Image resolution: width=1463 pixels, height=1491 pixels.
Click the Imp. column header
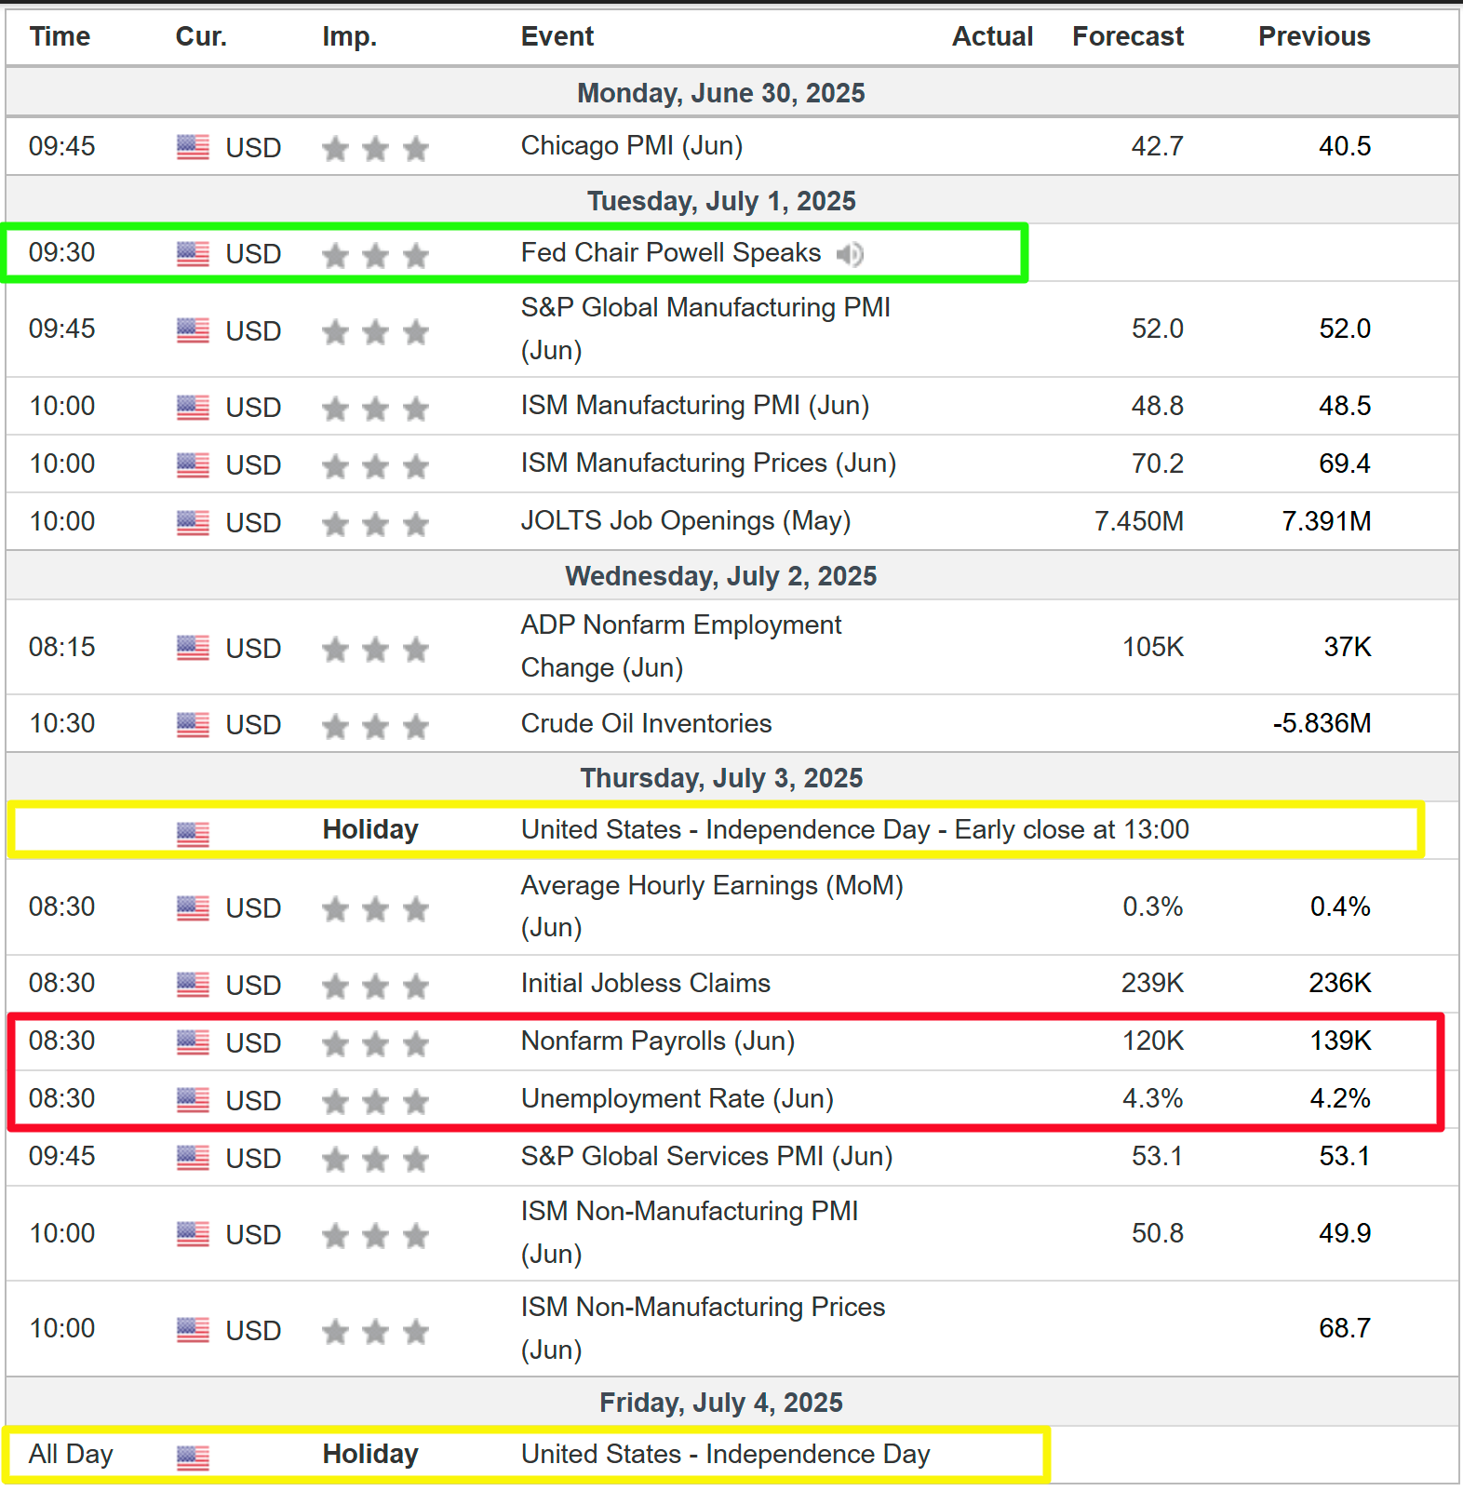[x=349, y=36]
